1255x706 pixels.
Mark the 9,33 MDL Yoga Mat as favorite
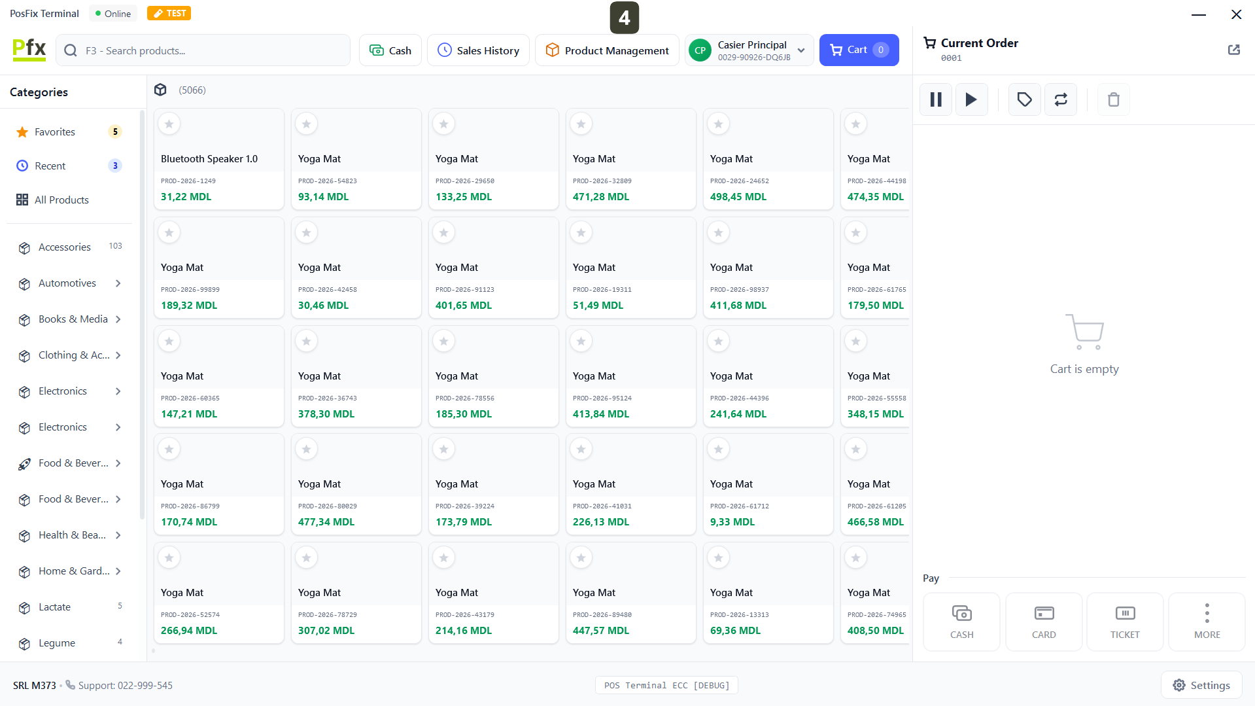718,450
